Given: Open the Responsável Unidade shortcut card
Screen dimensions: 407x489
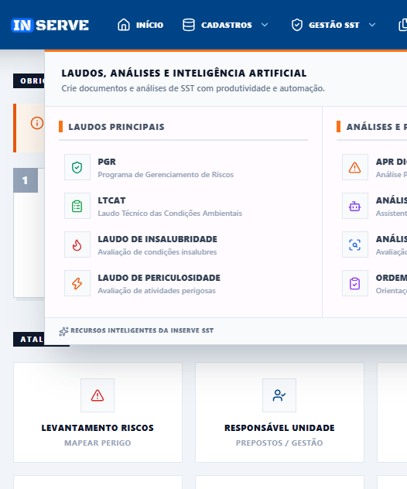Looking at the screenshot, I should pyautogui.click(x=279, y=412).
